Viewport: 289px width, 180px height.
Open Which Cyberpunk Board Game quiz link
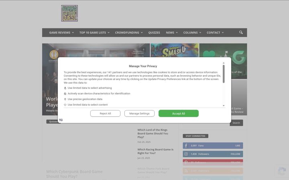click(x=74, y=174)
